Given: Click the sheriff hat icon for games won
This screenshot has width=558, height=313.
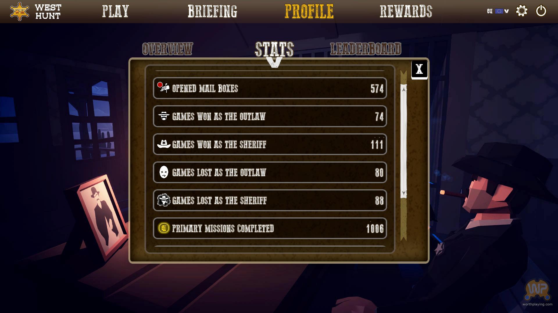Looking at the screenshot, I should click(x=164, y=144).
